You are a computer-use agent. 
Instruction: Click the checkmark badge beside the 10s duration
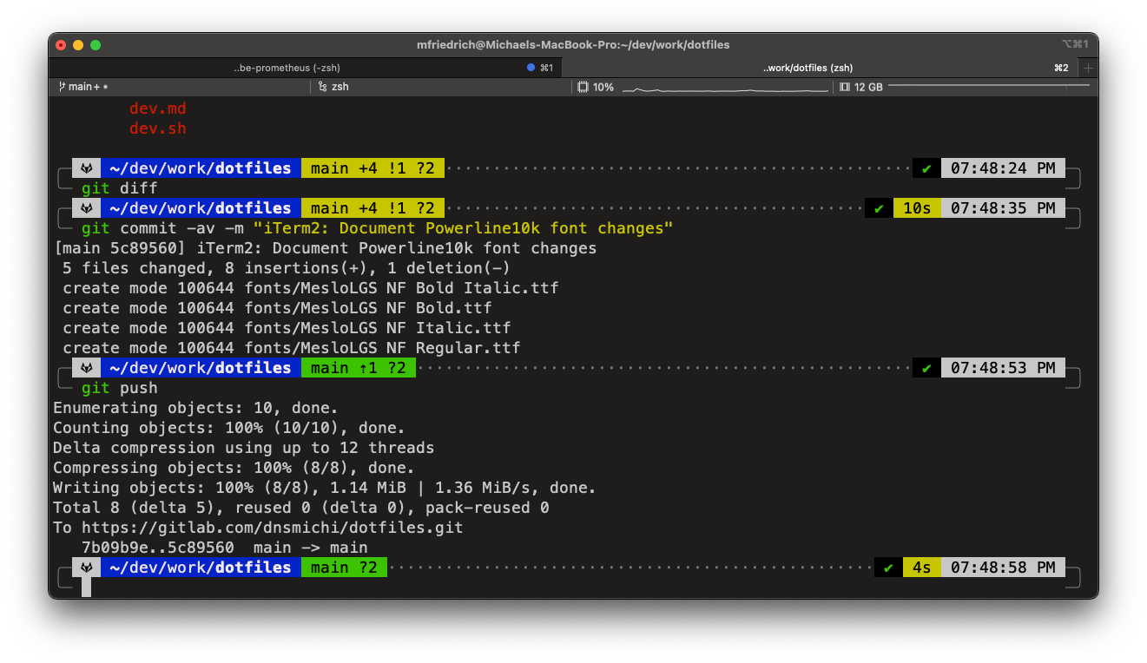tap(877, 207)
